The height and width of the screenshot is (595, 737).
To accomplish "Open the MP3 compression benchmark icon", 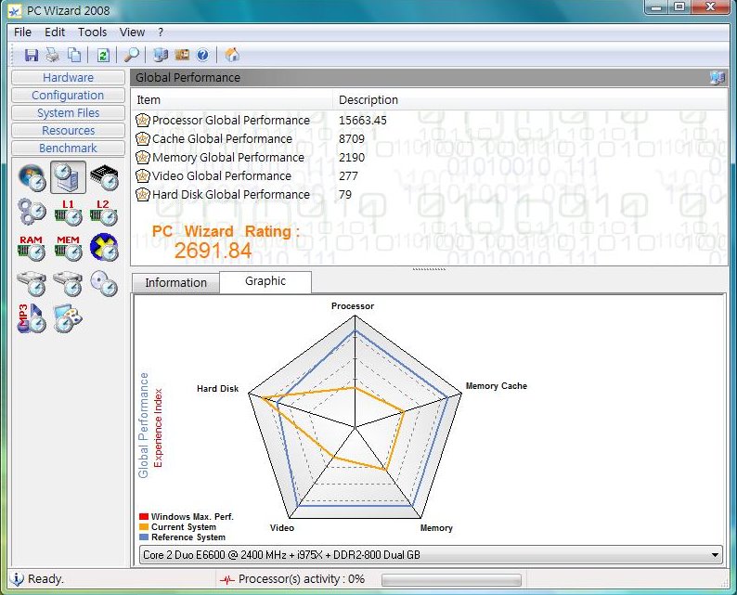I will (x=32, y=318).
